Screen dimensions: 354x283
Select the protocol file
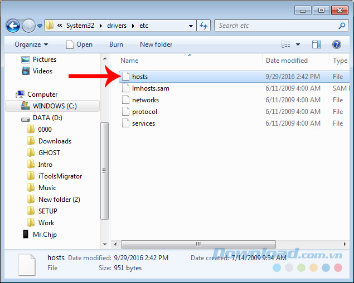click(235, 112)
